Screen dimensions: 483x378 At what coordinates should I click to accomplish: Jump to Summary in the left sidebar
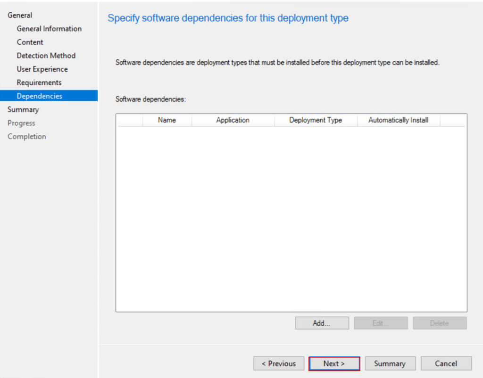tap(23, 109)
